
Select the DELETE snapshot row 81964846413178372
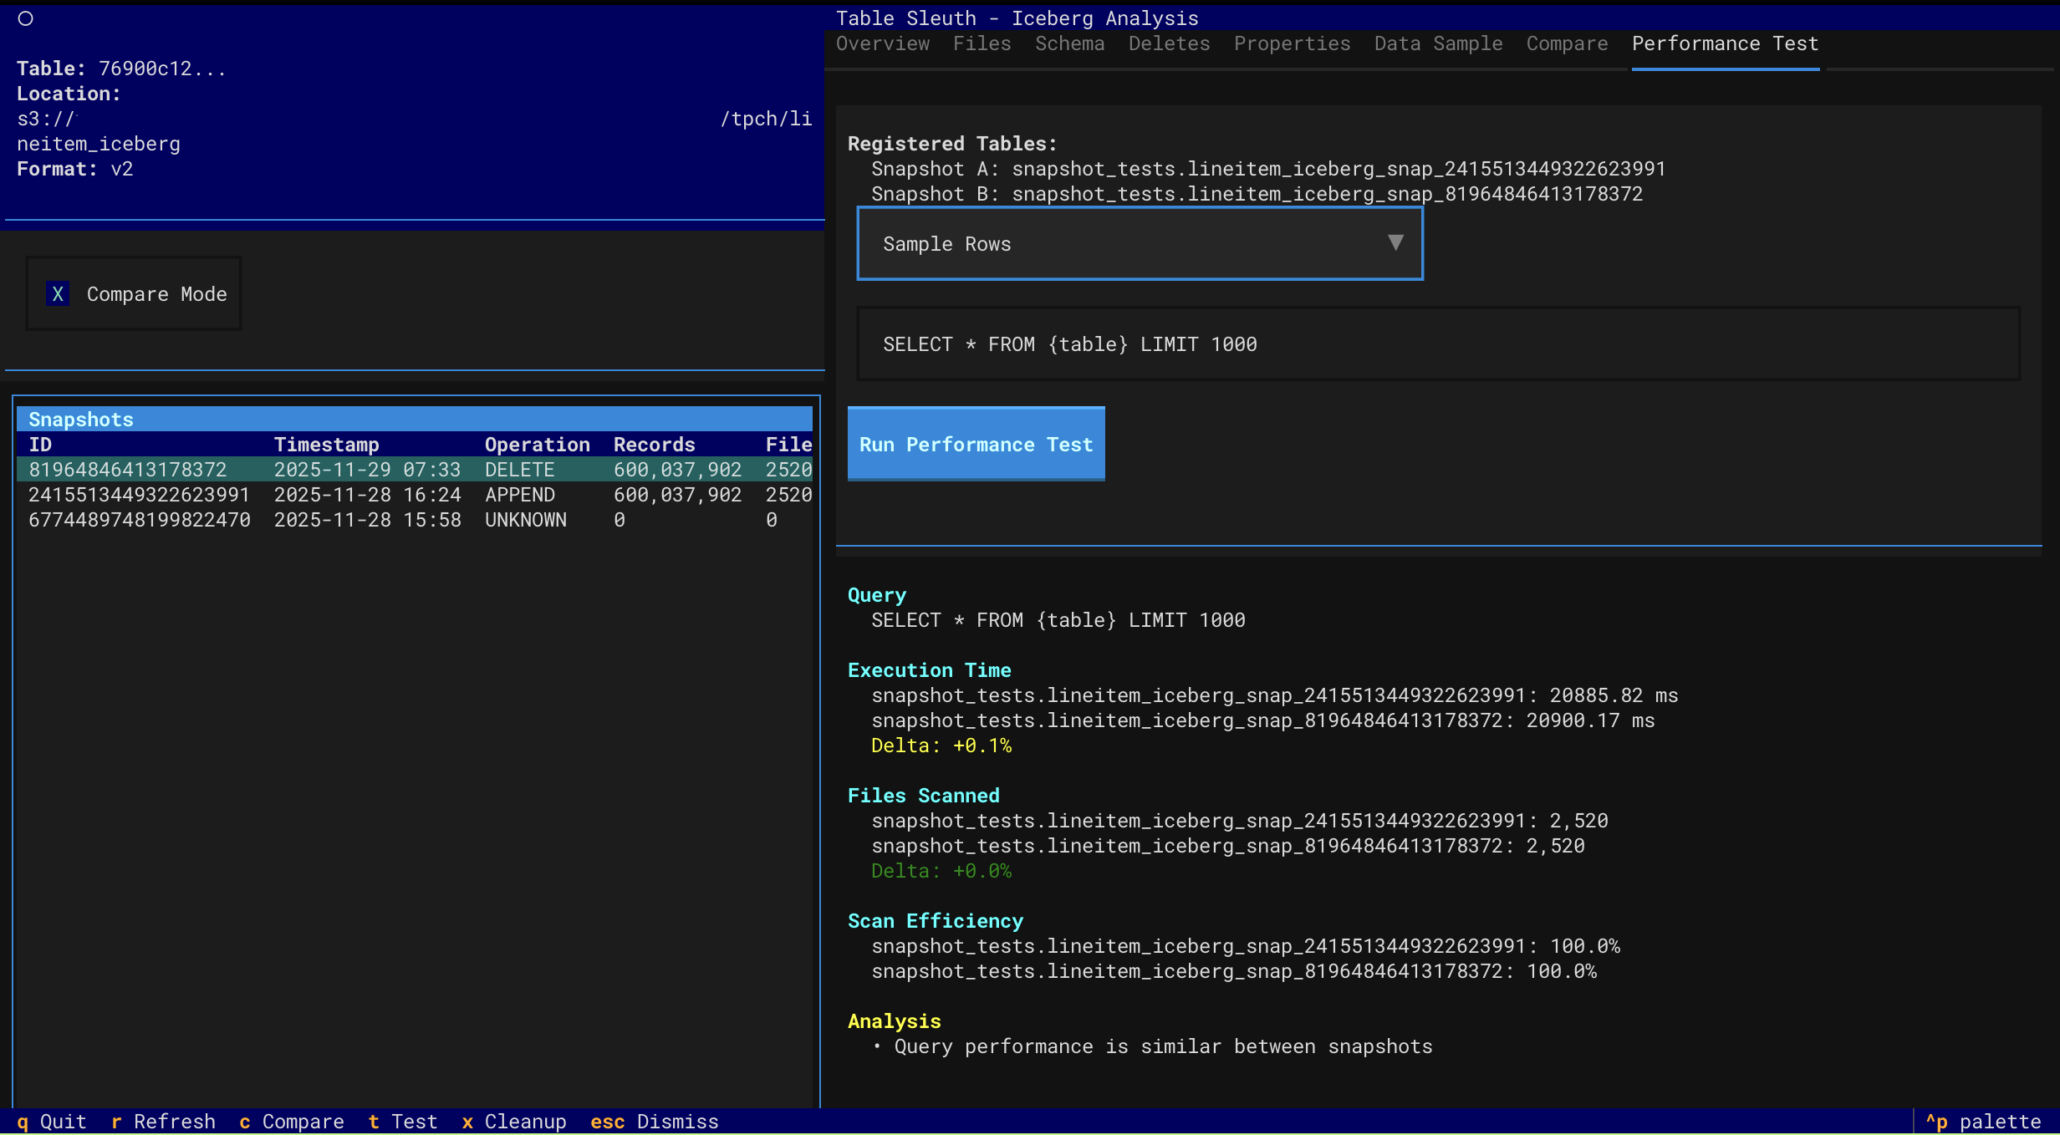127,470
